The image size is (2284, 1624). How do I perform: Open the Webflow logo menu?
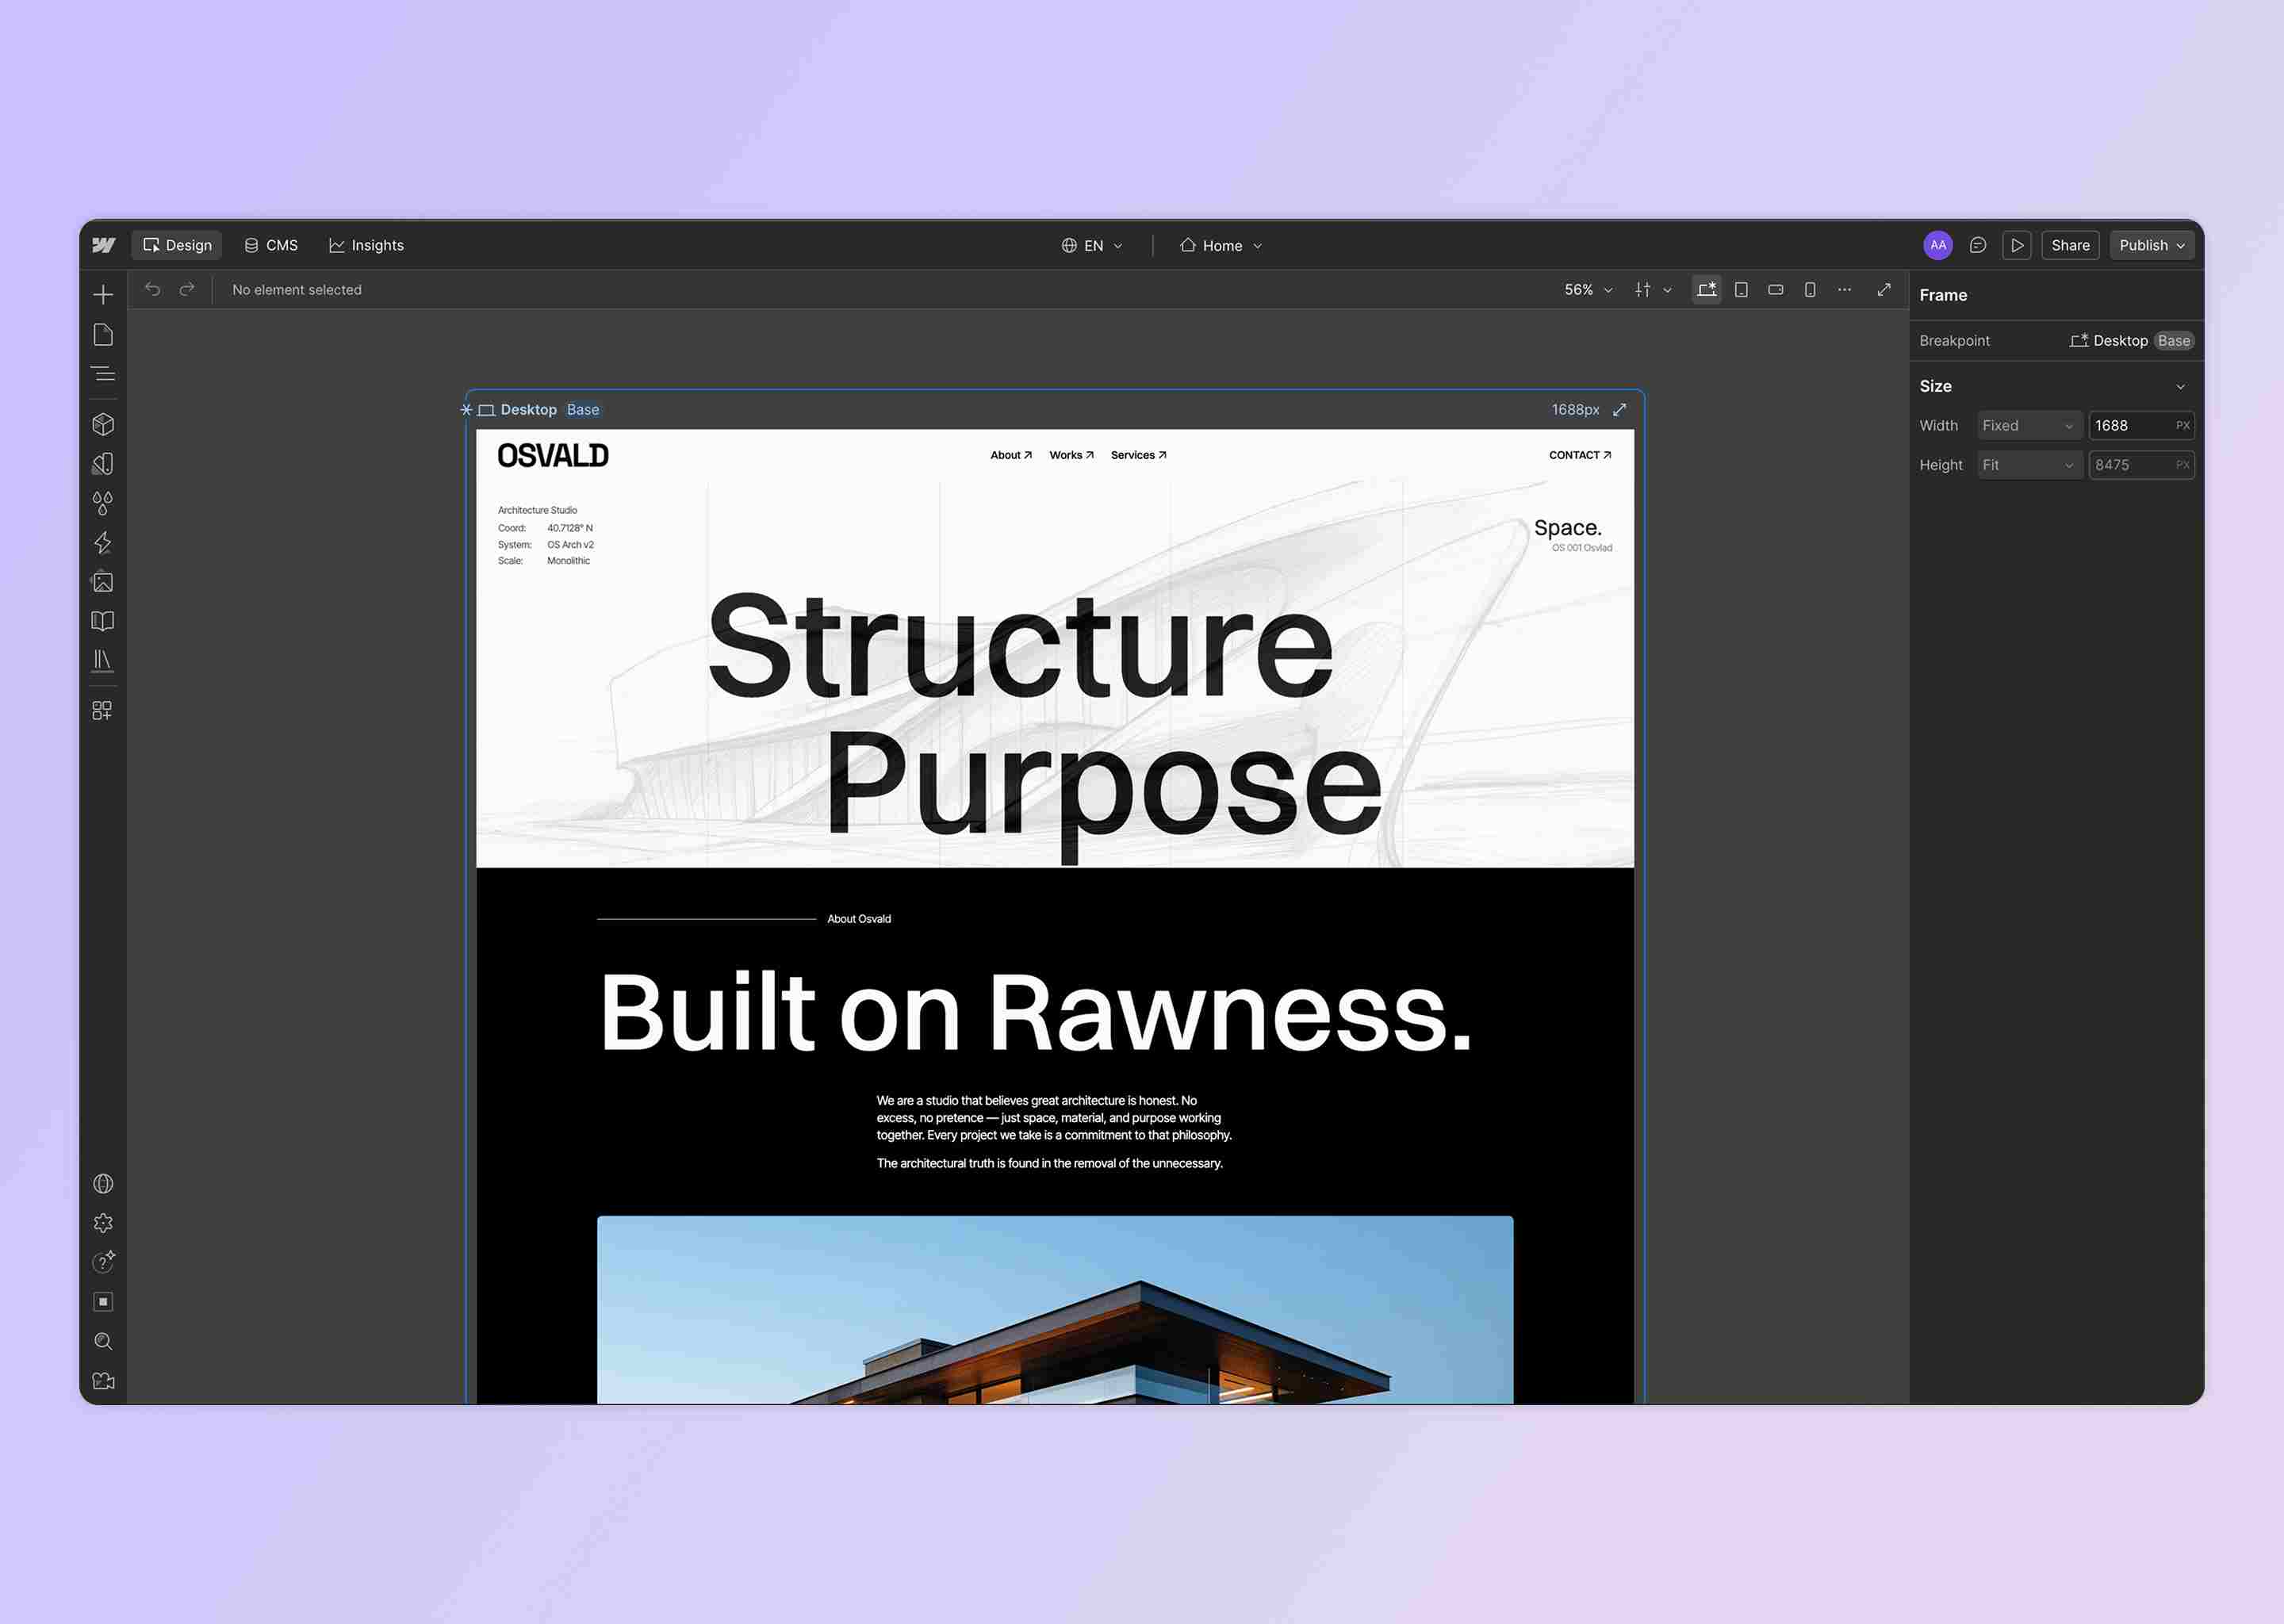(103, 245)
